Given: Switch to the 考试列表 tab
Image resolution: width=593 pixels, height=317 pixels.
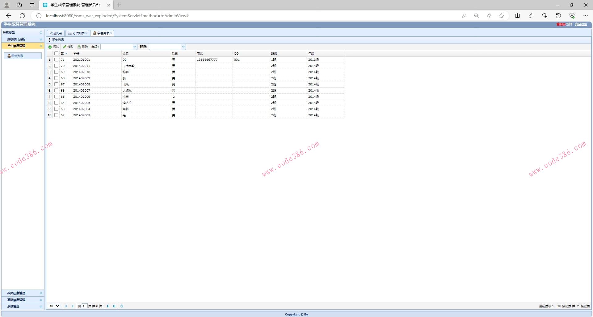Looking at the screenshot, I should point(78,33).
